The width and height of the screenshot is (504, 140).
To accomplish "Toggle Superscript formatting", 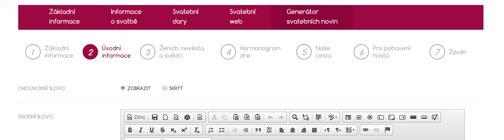I will coord(184,130).
